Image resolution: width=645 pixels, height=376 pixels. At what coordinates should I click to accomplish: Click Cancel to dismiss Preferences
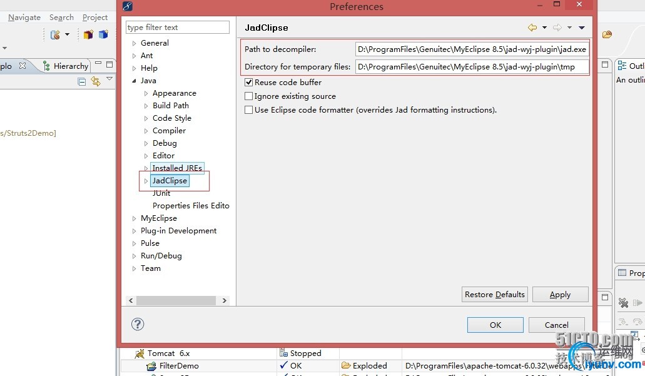tap(557, 325)
